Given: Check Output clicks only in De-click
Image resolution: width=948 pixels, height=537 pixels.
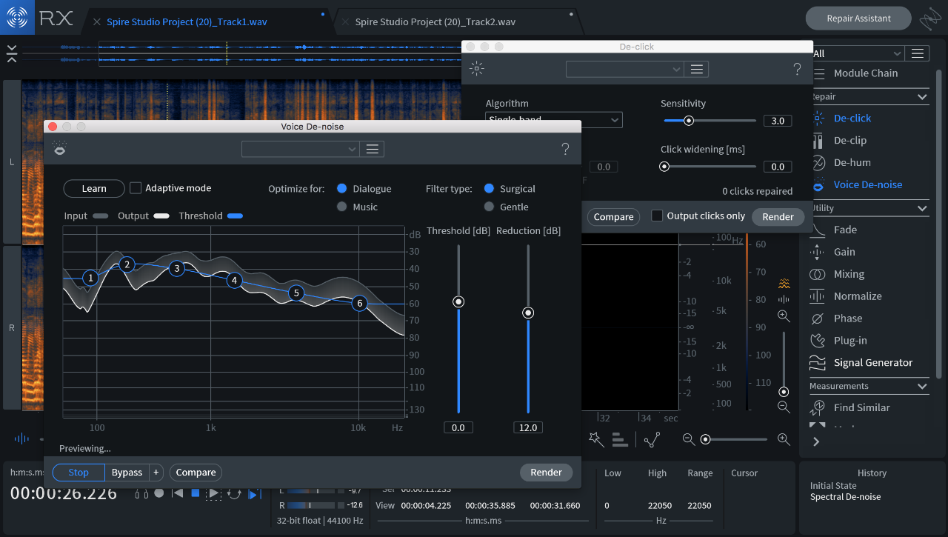Looking at the screenshot, I should click(x=657, y=216).
